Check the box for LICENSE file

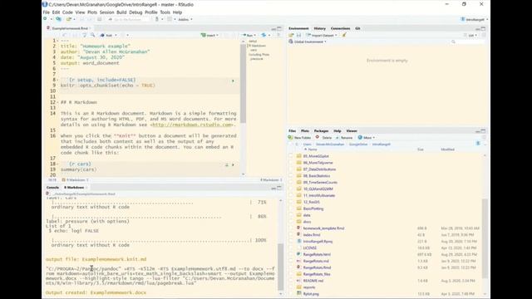click(x=290, y=248)
